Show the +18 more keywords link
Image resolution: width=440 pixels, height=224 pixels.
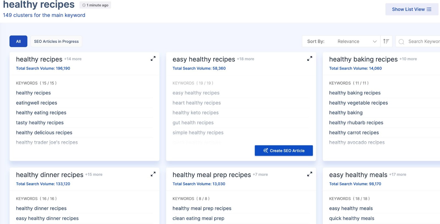tap(245, 59)
